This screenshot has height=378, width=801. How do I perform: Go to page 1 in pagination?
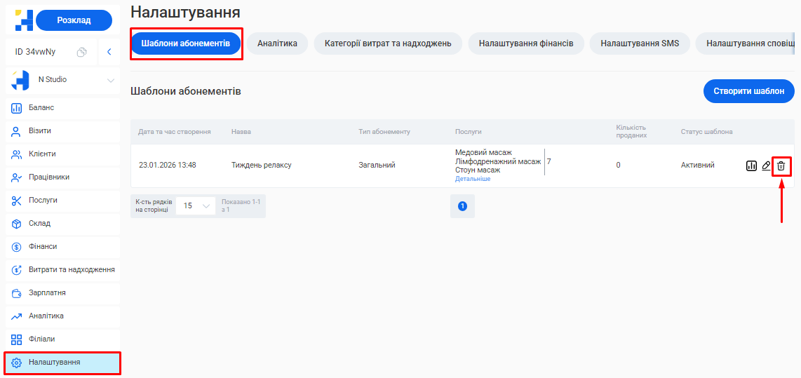click(462, 206)
